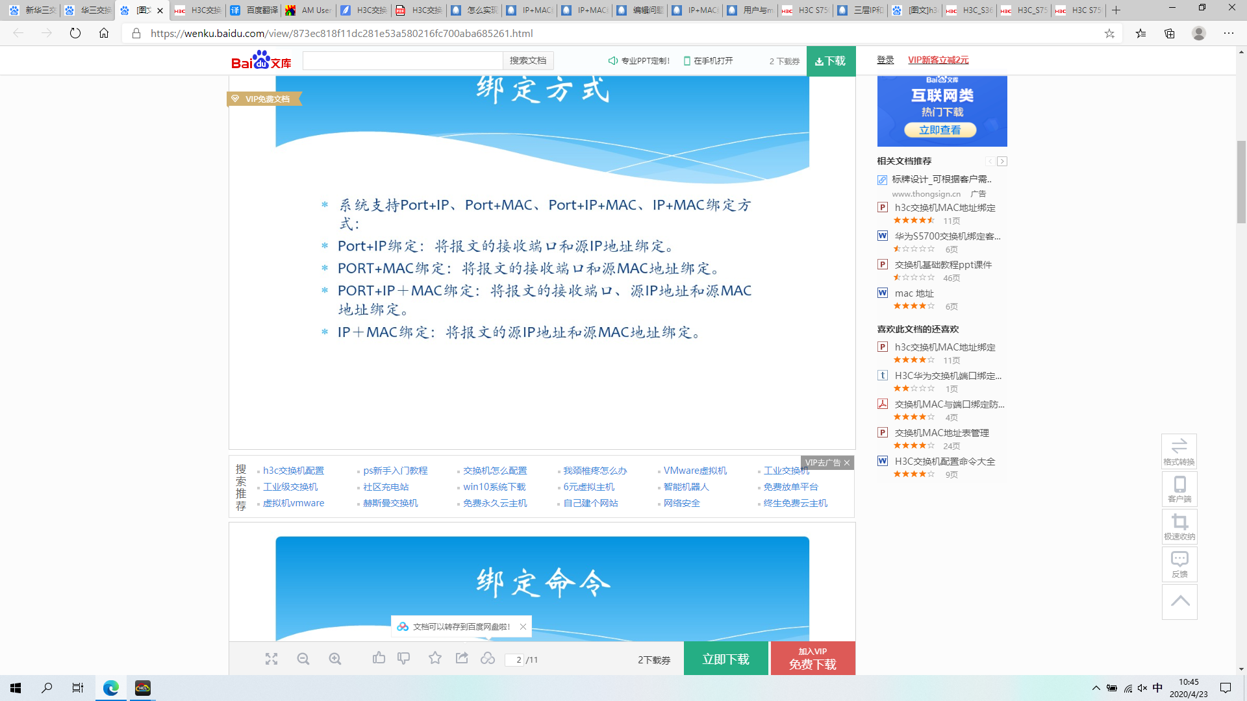
Task: Close the VIP去广告 ad banner
Action: pos(847,463)
